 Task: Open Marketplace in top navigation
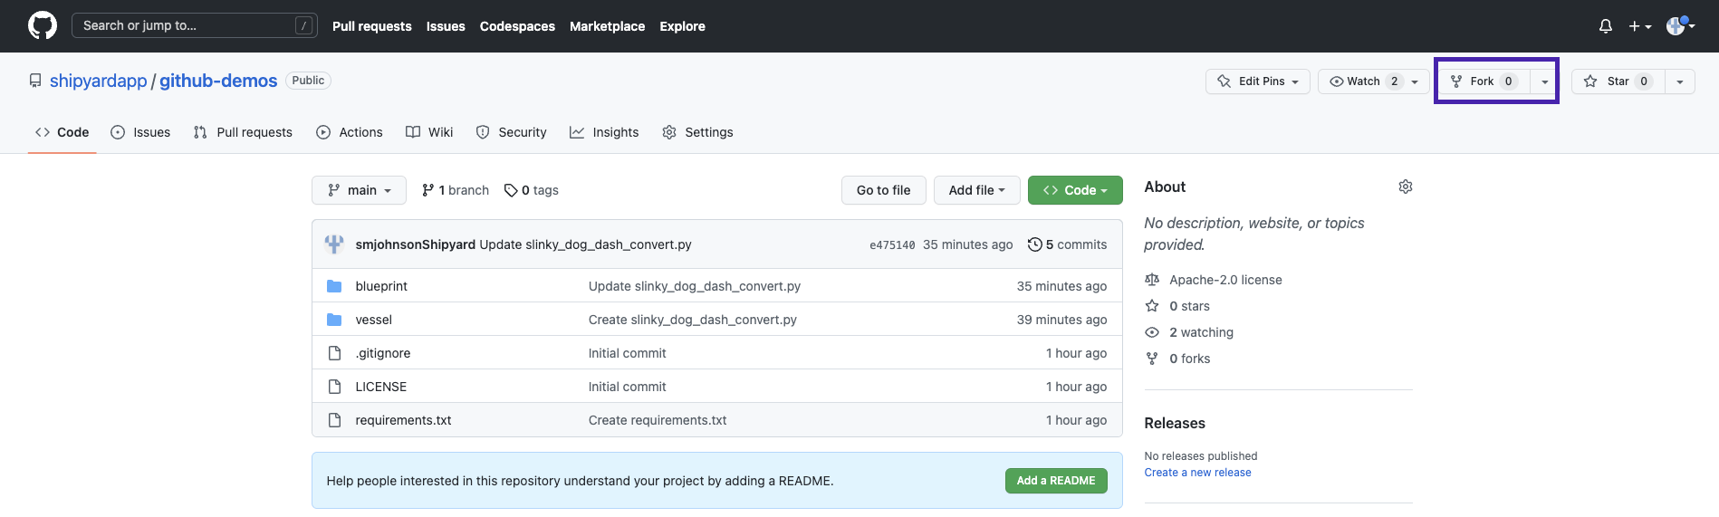click(x=607, y=26)
